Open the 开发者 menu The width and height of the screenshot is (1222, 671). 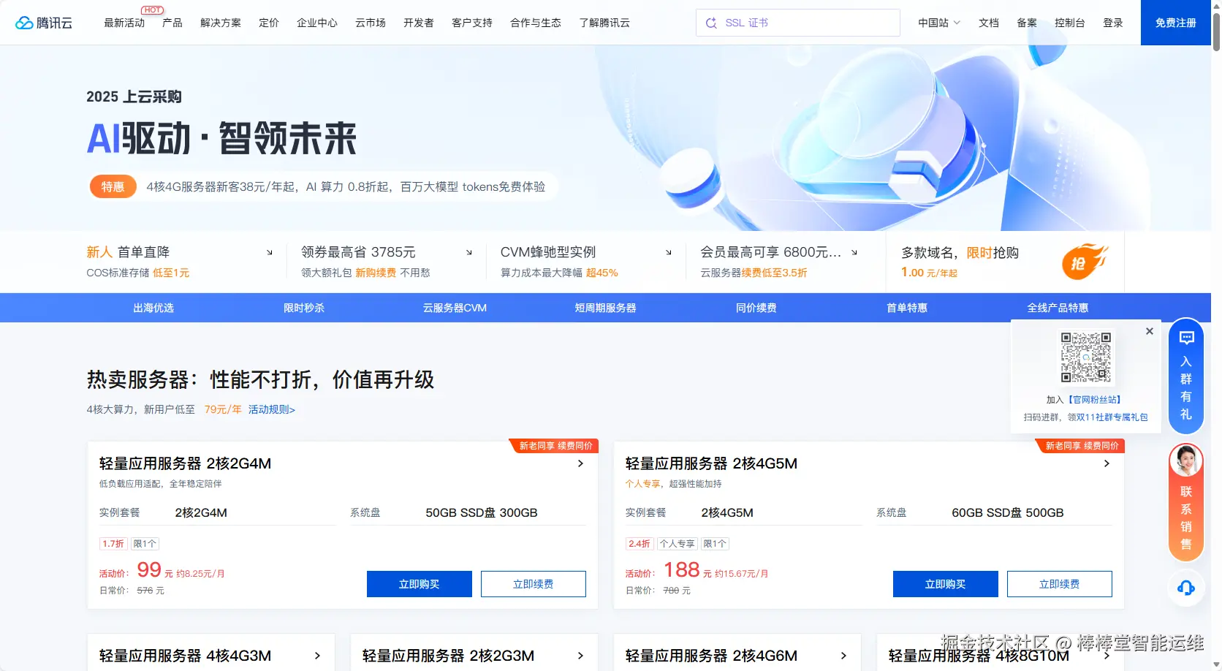(x=419, y=23)
